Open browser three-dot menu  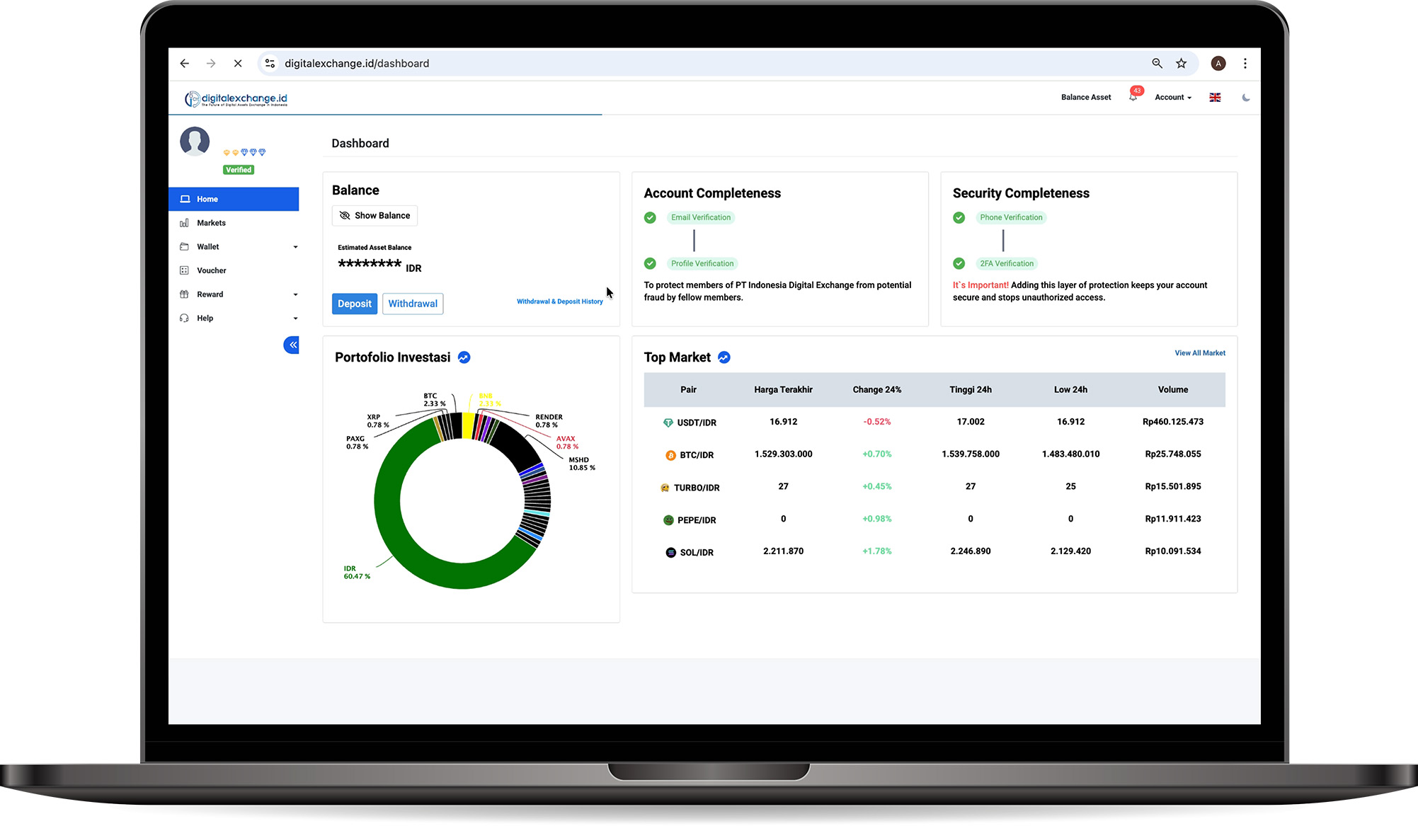1245,64
